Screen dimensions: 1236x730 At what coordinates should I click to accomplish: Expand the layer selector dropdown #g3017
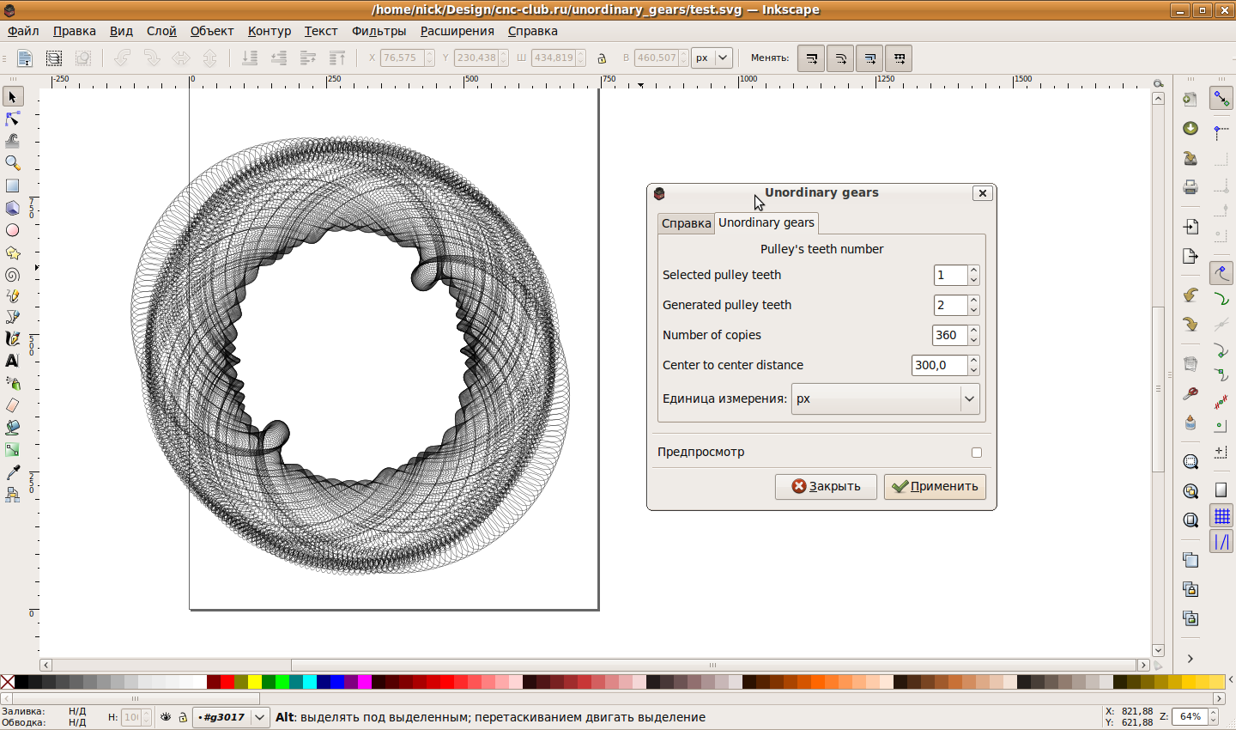(259, 717)
